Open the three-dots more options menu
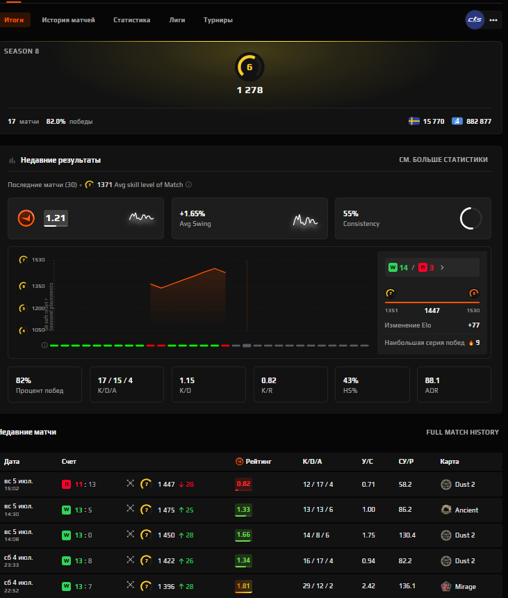Screen dimensions: 508x598 [493, 20]
